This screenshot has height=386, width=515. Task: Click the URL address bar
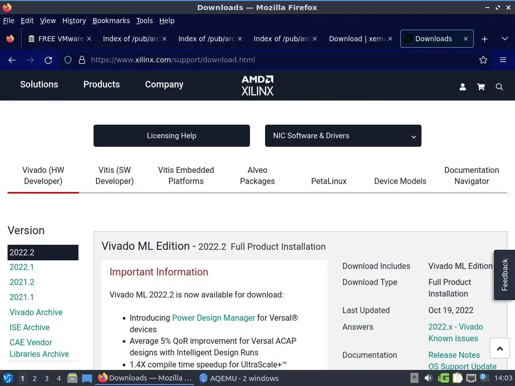coord(276,60)
